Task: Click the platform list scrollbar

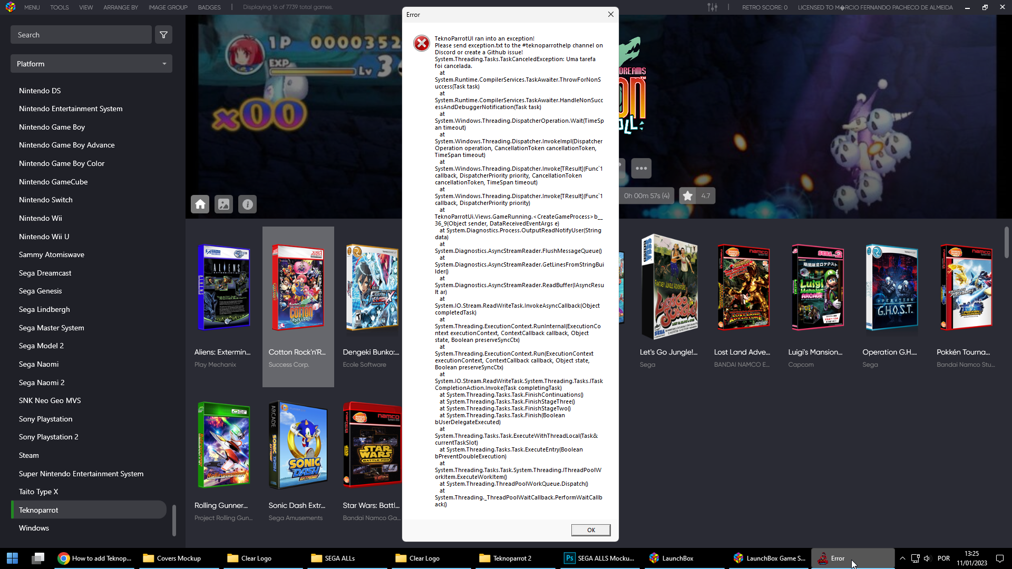Action: point(174,520)
